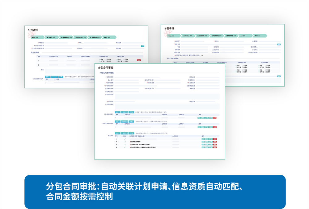
Task: Click the small icon after 需甲方同意后分包
Action: coord(202,55)
